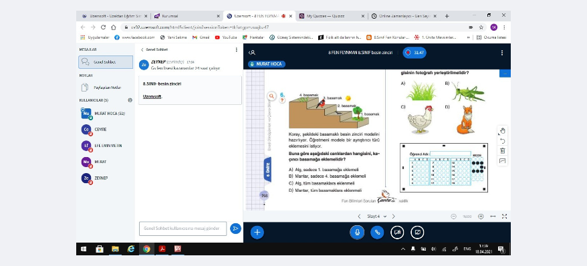
Task: Leave audio with the phone button
Action: coord(377,232)
